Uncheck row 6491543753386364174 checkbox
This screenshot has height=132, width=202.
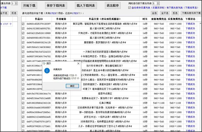pos(23,94)
